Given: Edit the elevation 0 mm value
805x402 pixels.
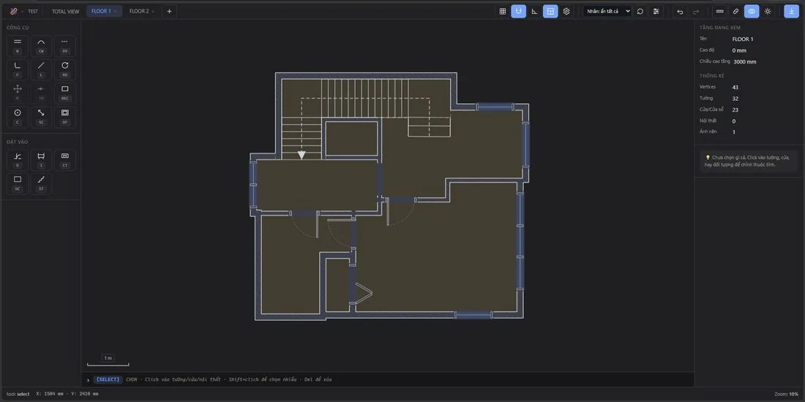Looking at the screenshot, I should tap(739, 50).
